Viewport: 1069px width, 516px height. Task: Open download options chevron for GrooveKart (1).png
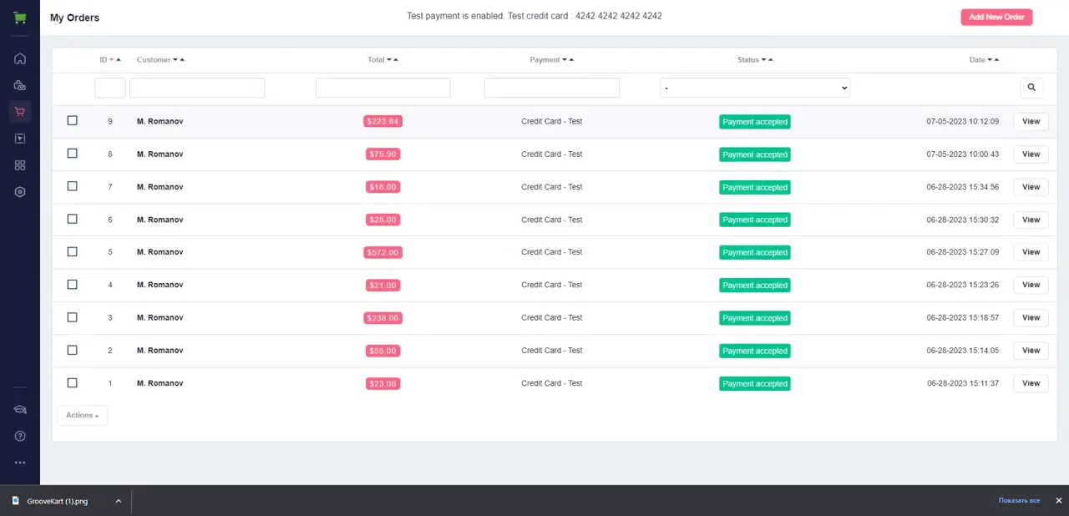(119, 501)
